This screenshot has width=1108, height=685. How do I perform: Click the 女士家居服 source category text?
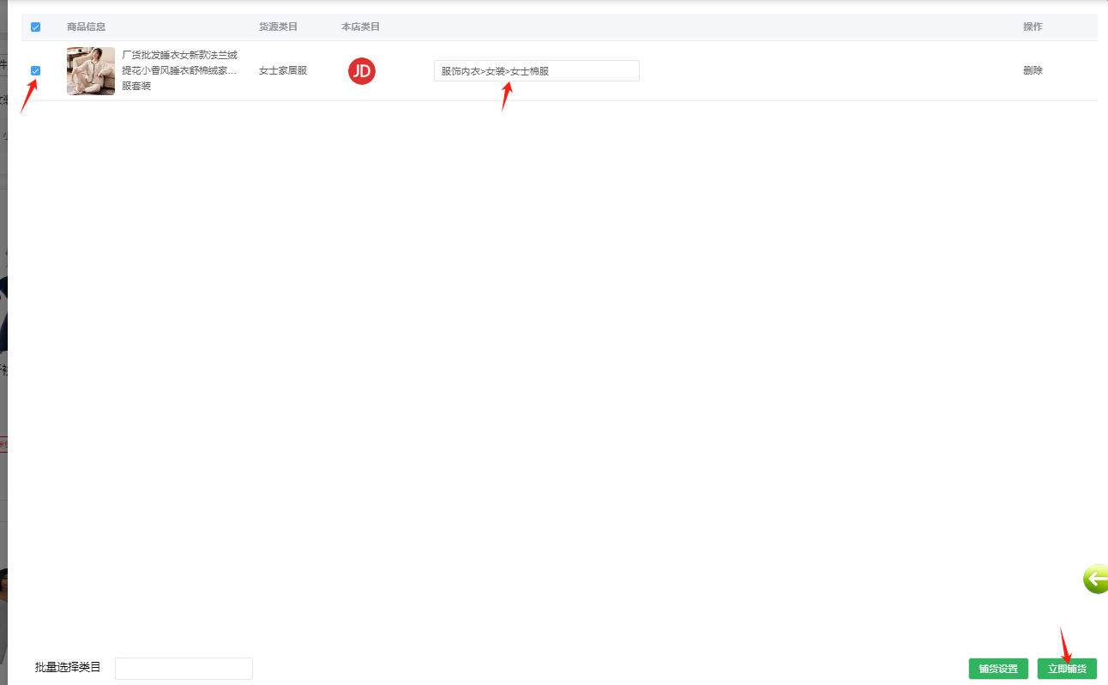(x=283, y=71)
